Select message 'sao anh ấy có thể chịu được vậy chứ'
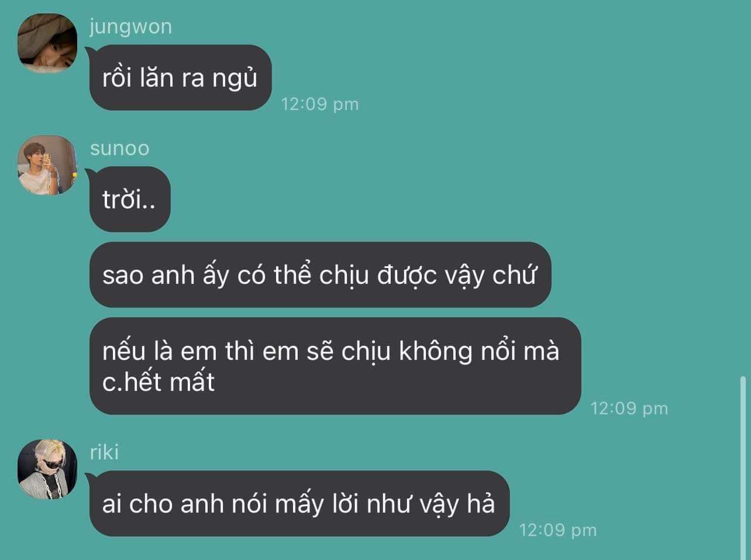Viewport: 751px width, 560px height. click(x=320, y=274)
